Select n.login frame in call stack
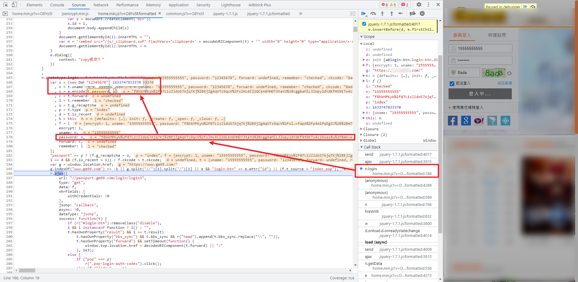 click(371, 169)
